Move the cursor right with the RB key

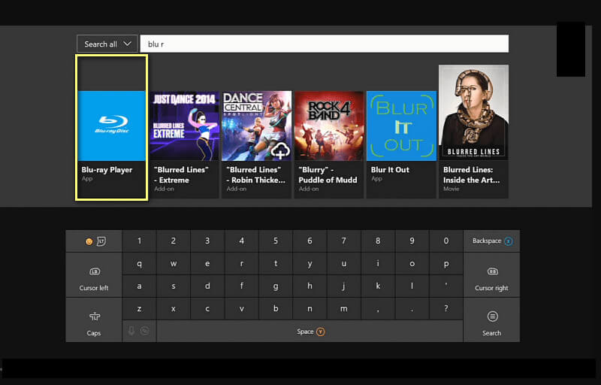click(492, 275)
